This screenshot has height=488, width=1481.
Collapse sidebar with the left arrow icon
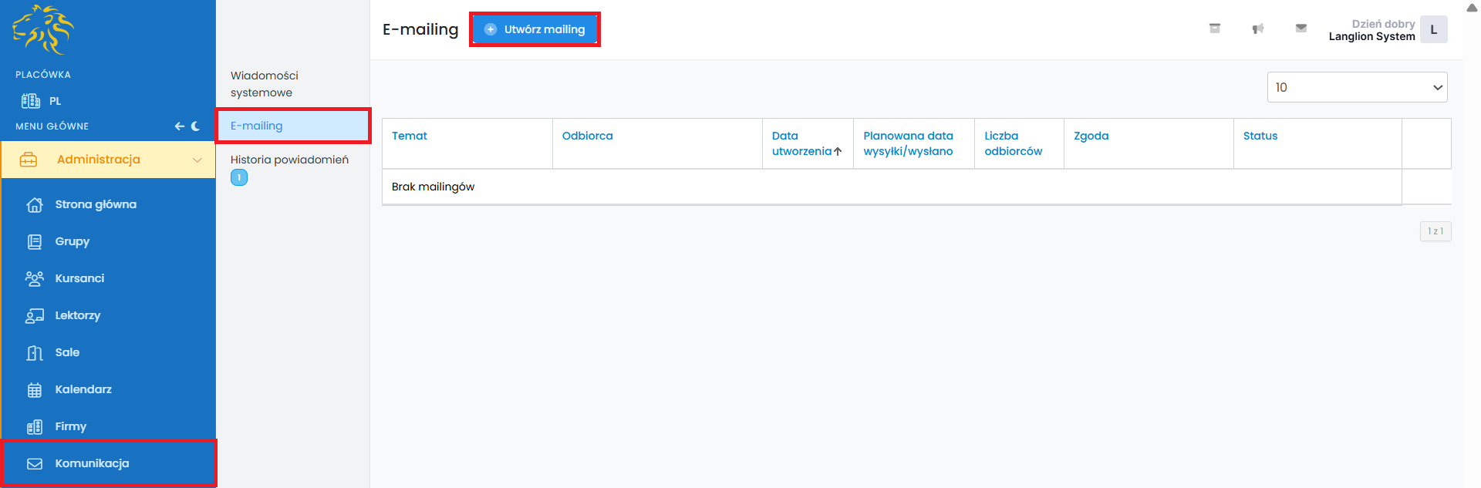[179, 126]
